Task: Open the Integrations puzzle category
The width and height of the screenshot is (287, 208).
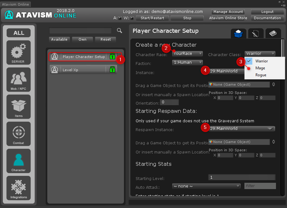Action: click(x=19, y=188)
